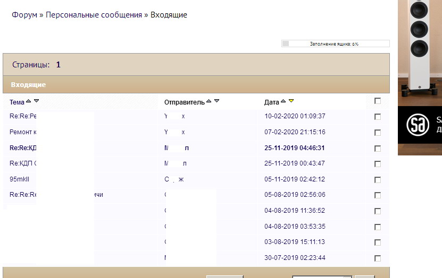The width and height of the screenshot is (442, 278).
Task: Sort by Дата ascending arrow
Action: (283, 101)
